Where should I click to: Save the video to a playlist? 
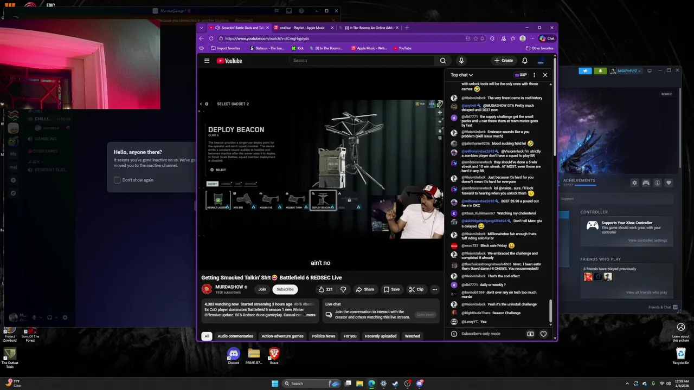391,289
